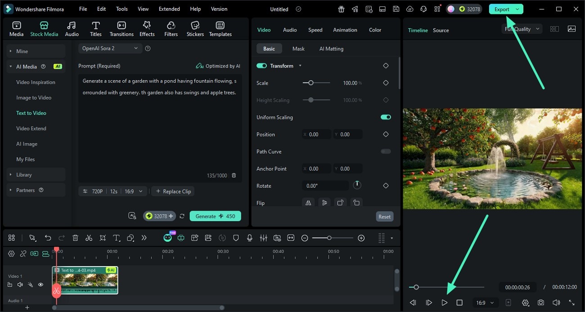Enable the Path Curve toggle
Image resolution: width=585 pixels, height=312 pixels.
click(385, 152)
